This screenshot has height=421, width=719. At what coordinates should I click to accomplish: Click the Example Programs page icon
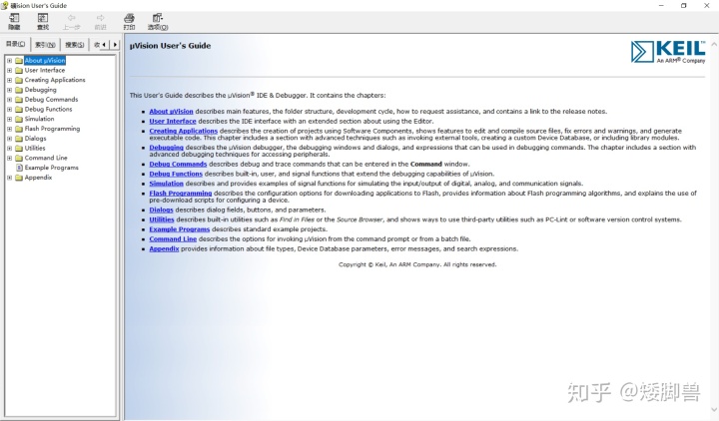(19, 168)
